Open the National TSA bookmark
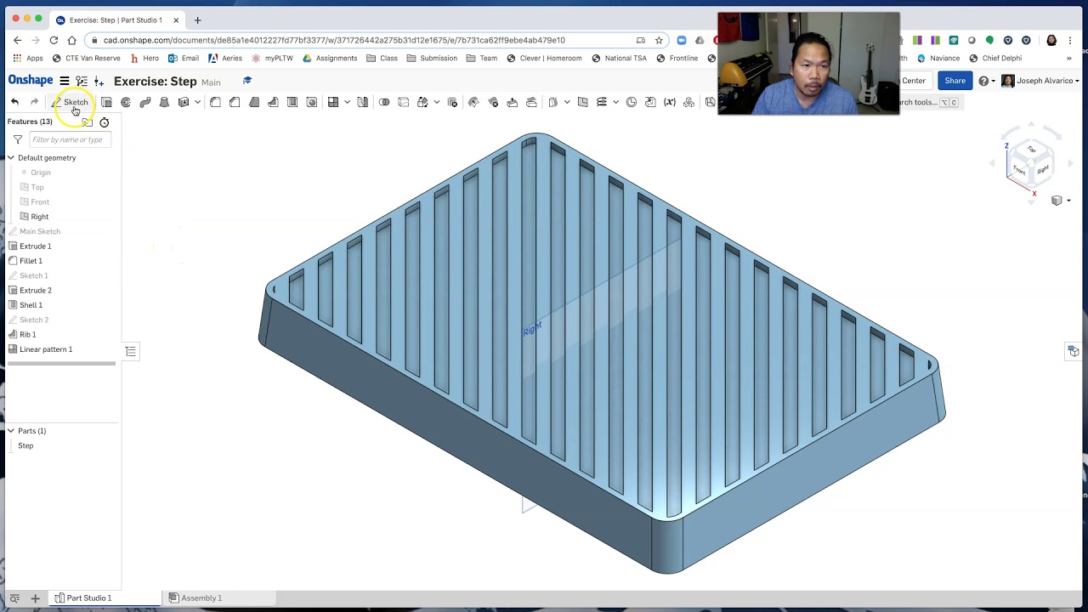Screen dimensions: 1088x612 pyautogui.click(x=619, y=59)
